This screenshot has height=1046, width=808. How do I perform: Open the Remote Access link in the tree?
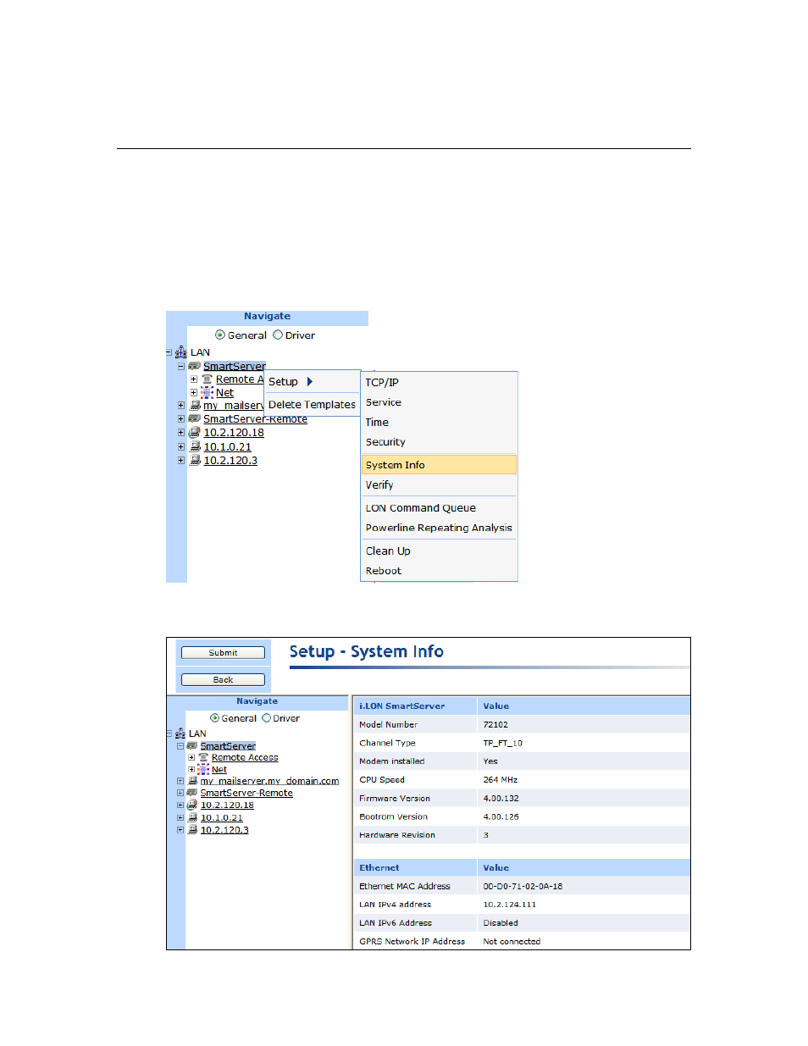[245, 758]
